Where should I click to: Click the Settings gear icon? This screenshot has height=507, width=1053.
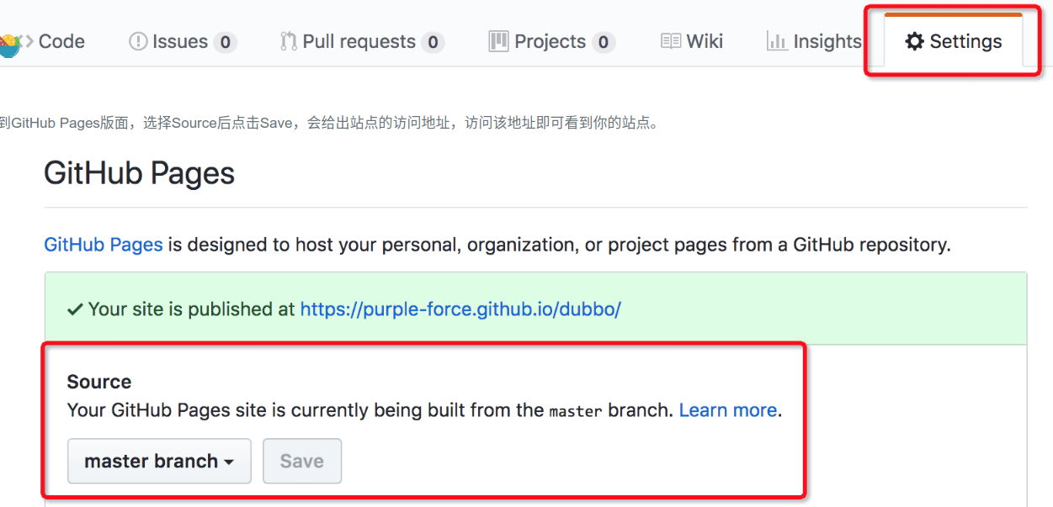(x=914, y=41)
